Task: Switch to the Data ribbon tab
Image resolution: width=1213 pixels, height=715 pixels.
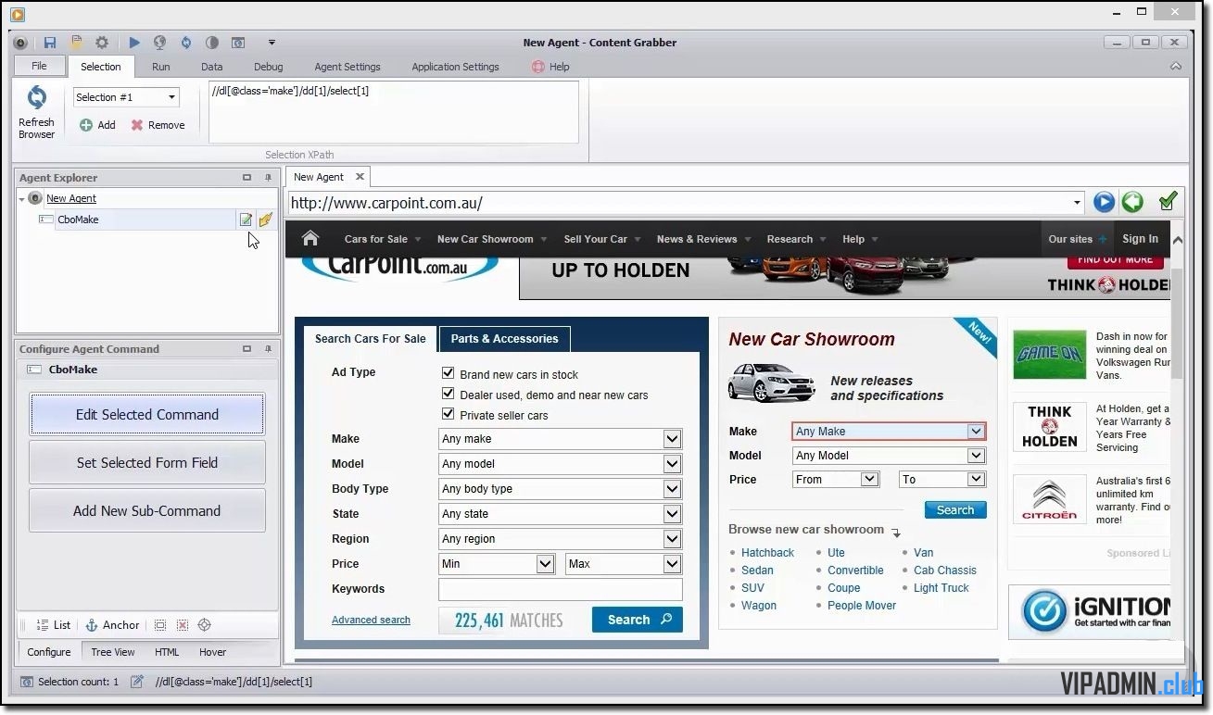Action: coord(212,67)
